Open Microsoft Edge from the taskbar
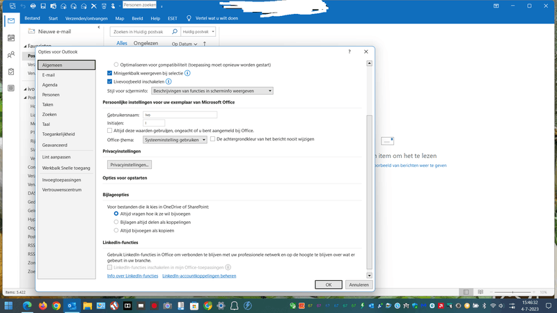The height and width of the screenshot is (313, 557). click(27, 305)
